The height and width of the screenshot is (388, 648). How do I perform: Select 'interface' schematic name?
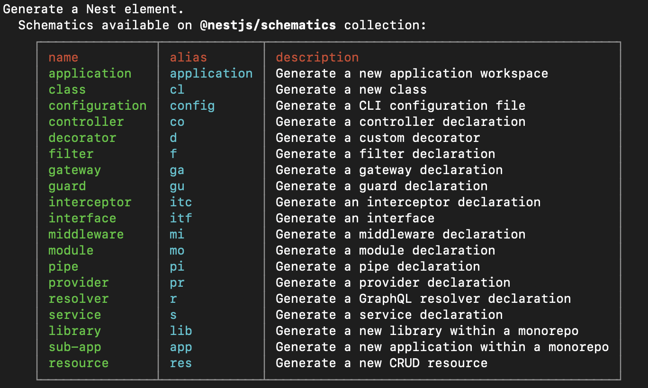(x=82, y=219)
